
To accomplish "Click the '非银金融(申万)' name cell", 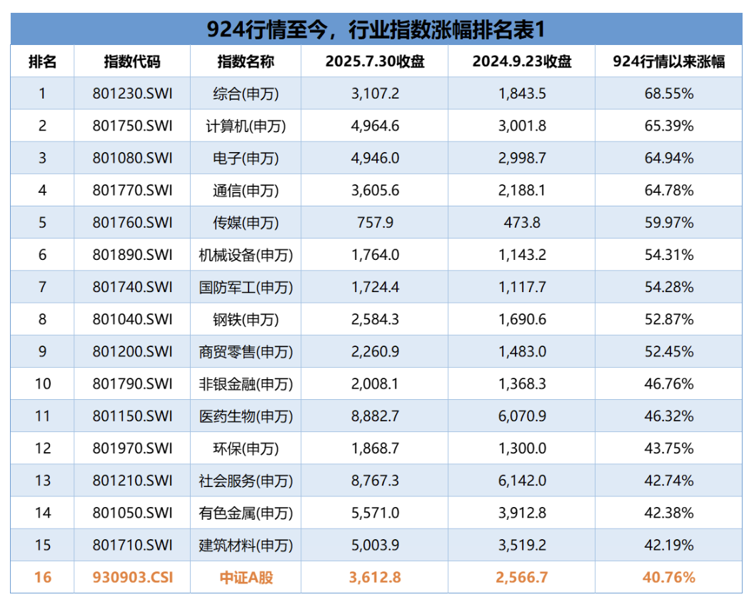I will (246, 383).
